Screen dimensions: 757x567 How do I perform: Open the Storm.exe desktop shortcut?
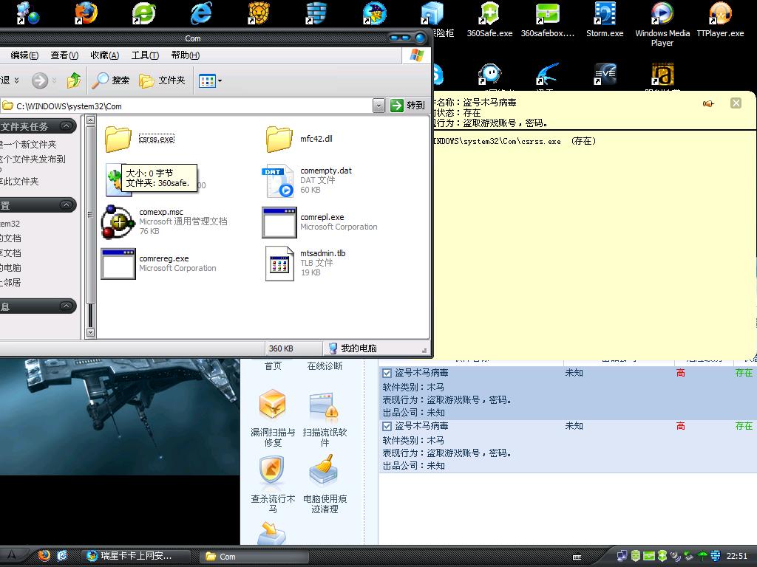[x=605, y=19]
